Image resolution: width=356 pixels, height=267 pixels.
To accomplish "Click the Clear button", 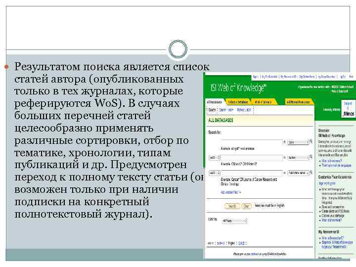I will 246,206.
